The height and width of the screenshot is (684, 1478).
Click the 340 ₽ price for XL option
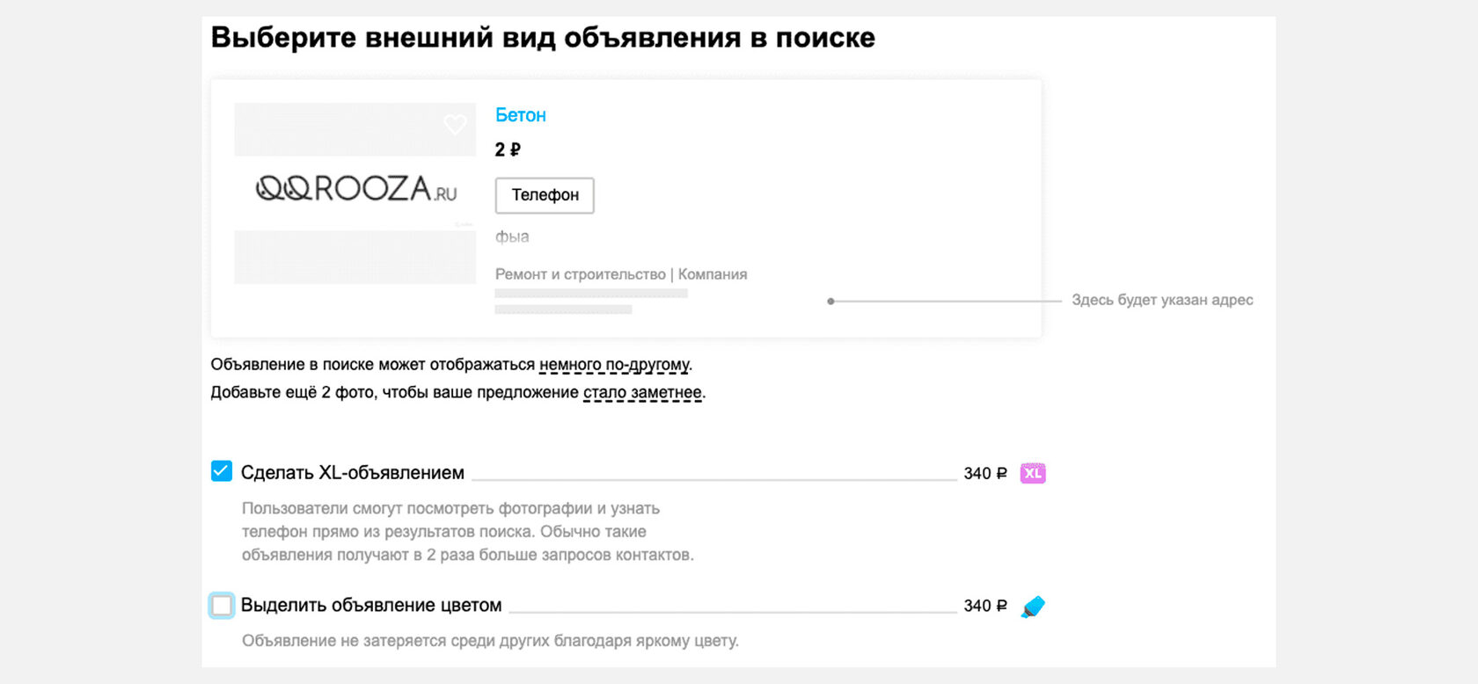[984, 473]
